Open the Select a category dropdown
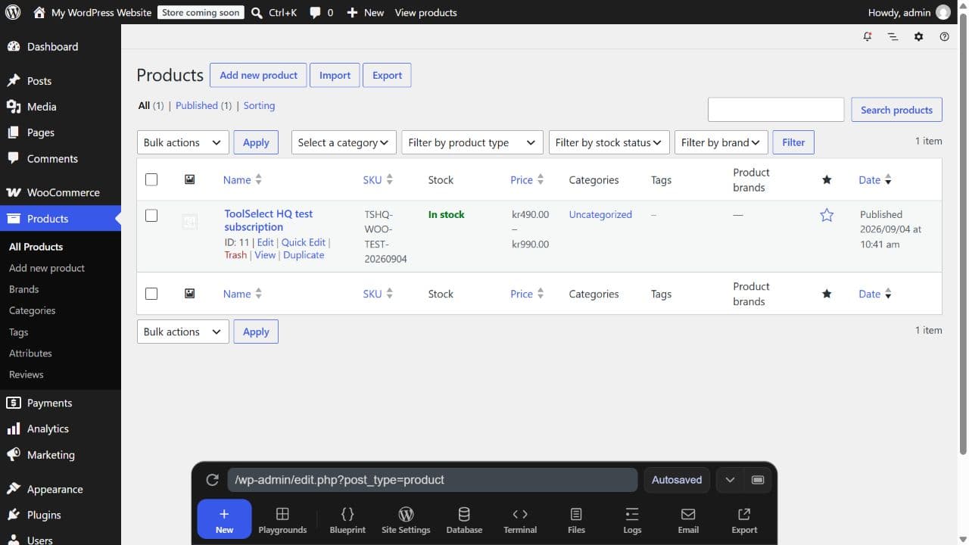This screenshot has width=969, height=545. (344, 142)
